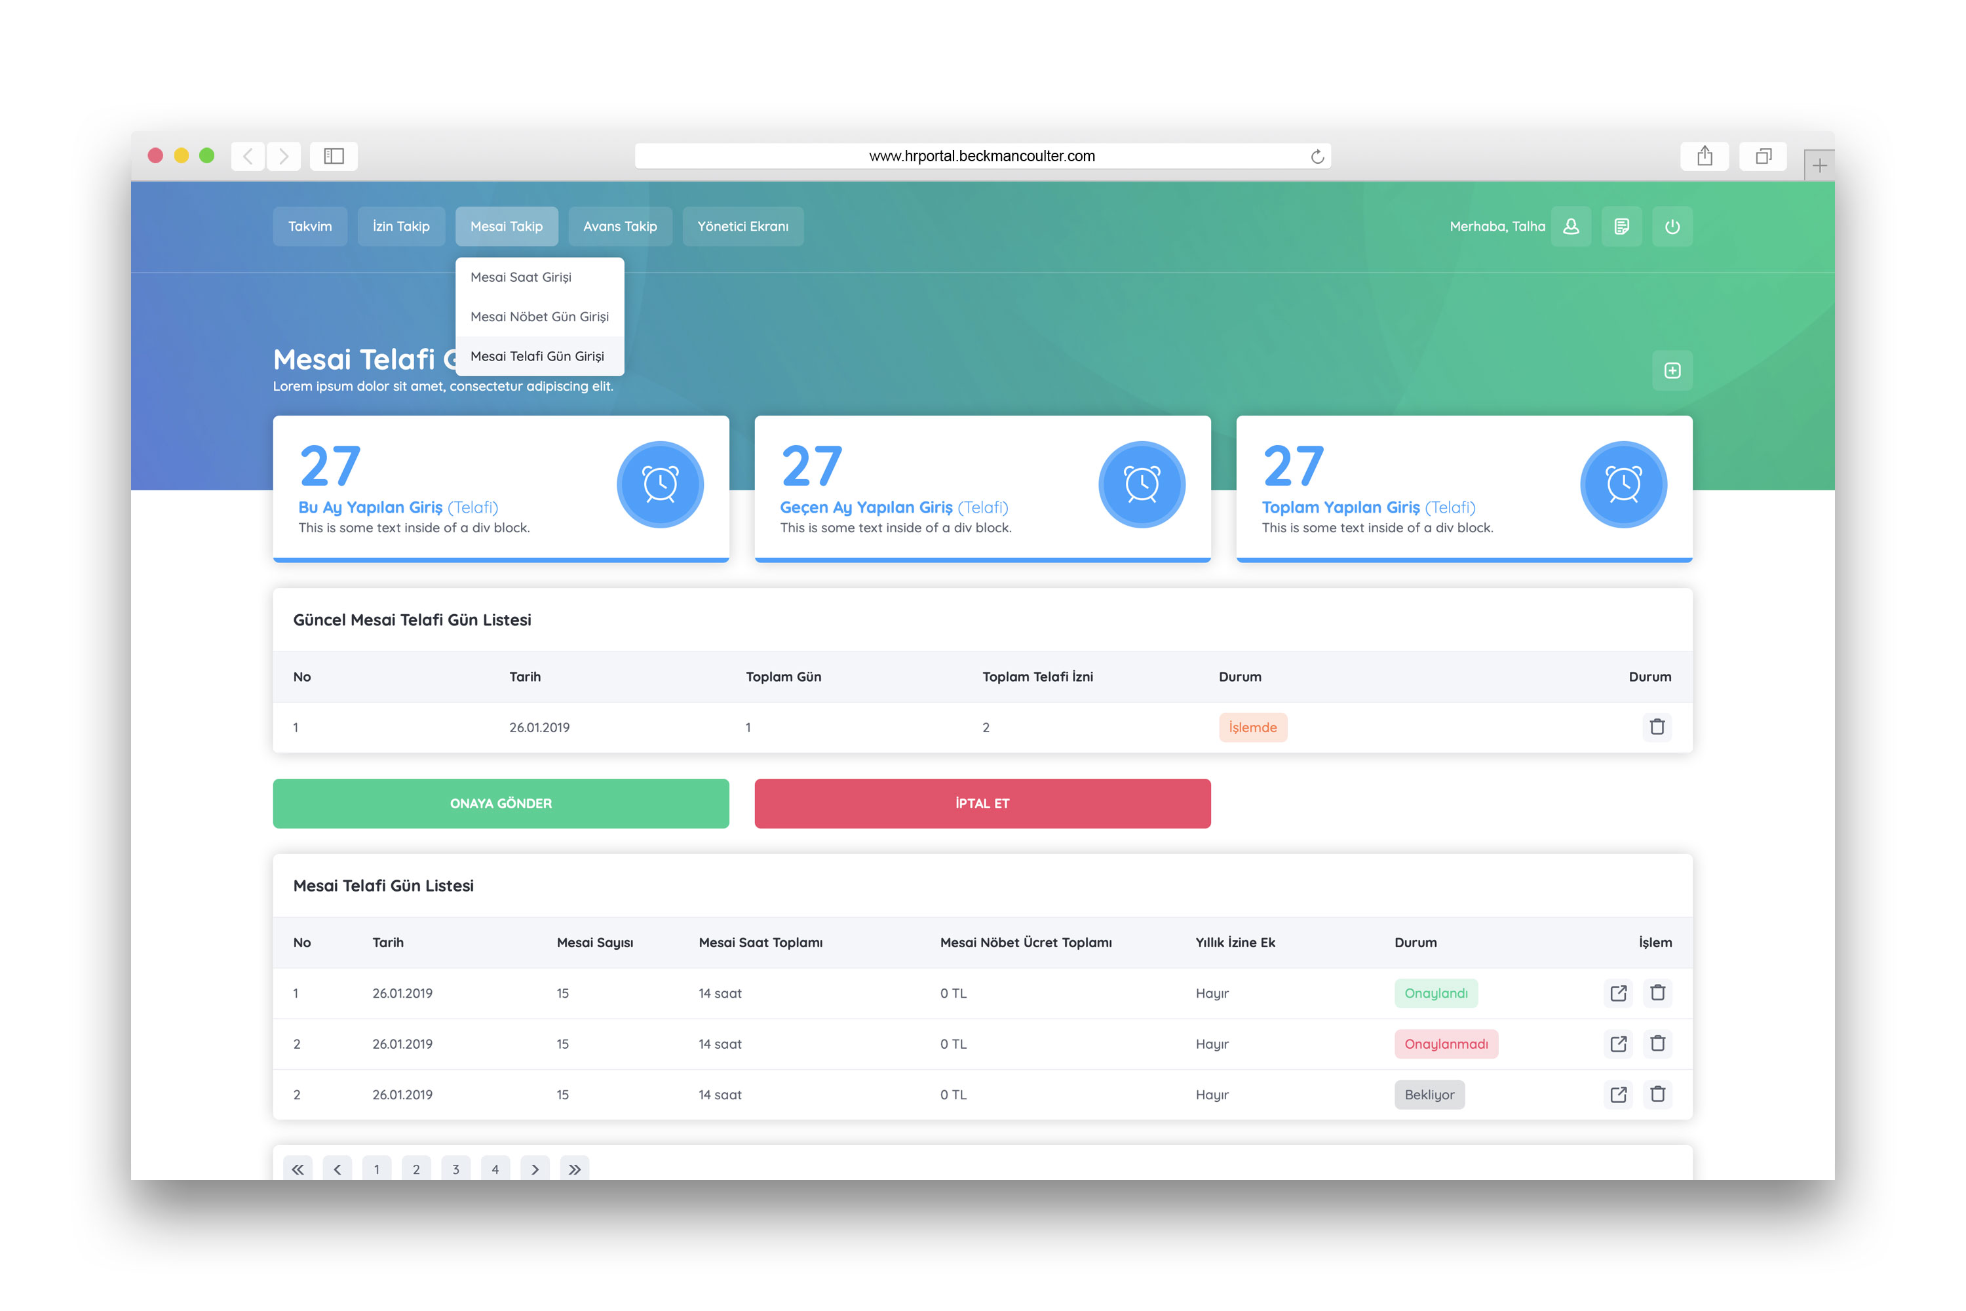Image resolution: width=1966 pixels, height=1311 pixels.
Task: Click the browser address bar
Action: (x=981, y=157)
